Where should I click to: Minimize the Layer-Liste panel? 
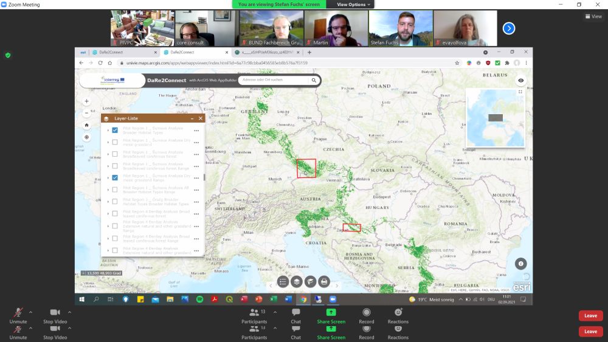click(192, 118)
